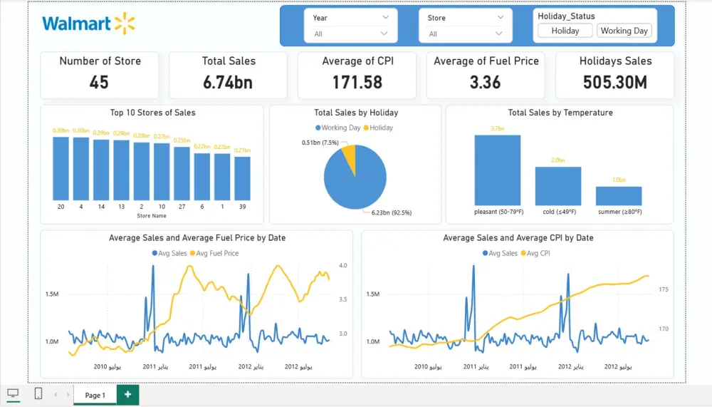
Task: Click the store 14 bar
Action: tap(101, 170)
